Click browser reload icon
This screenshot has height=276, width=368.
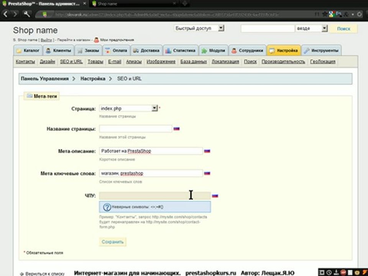[x=359, y=14]
